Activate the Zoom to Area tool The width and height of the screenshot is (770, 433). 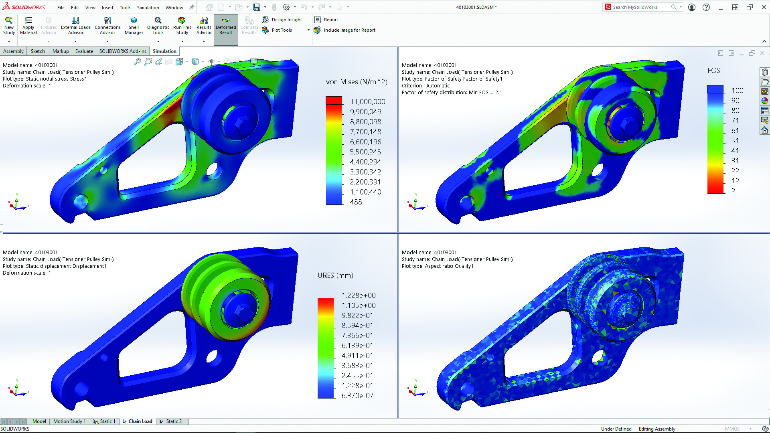point(148,61)
